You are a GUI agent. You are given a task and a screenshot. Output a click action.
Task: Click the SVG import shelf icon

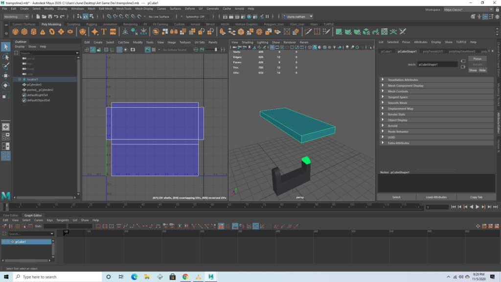tap(114, 31)
